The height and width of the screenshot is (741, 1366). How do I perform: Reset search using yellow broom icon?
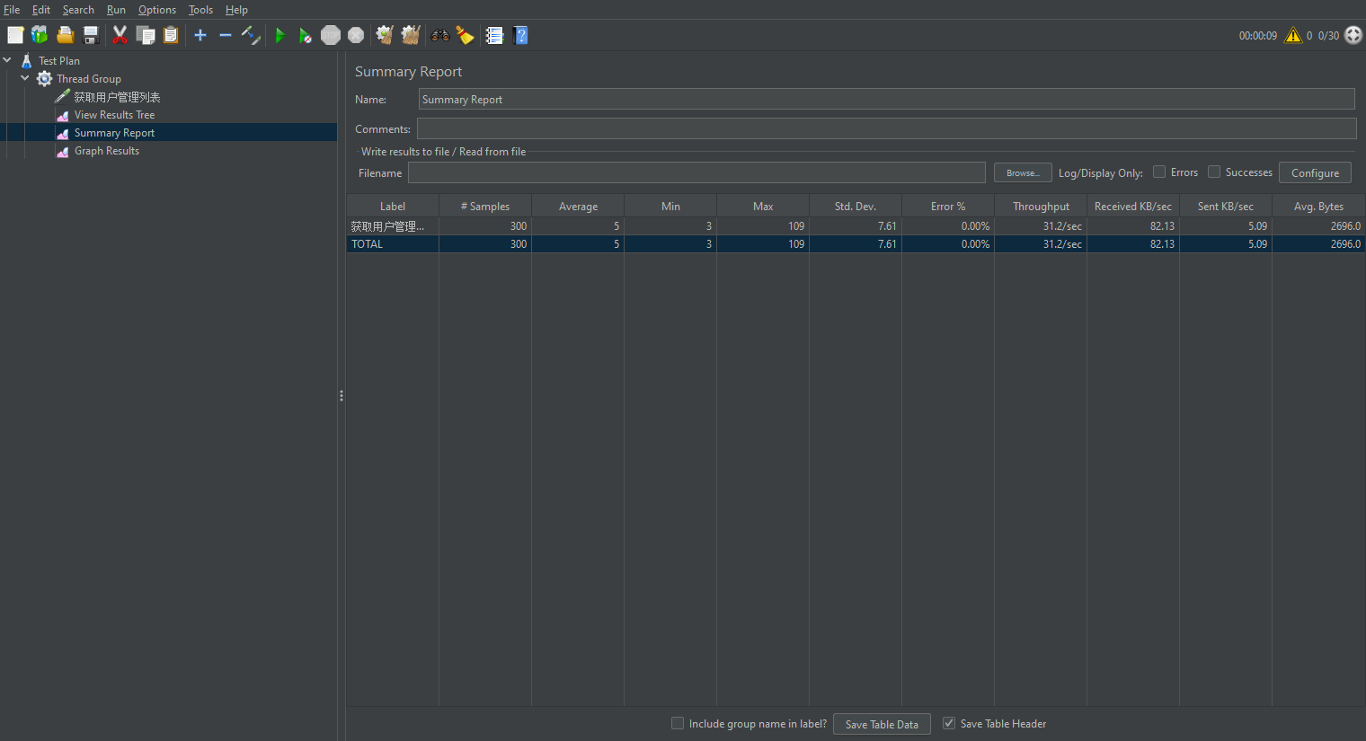point(465,35)
